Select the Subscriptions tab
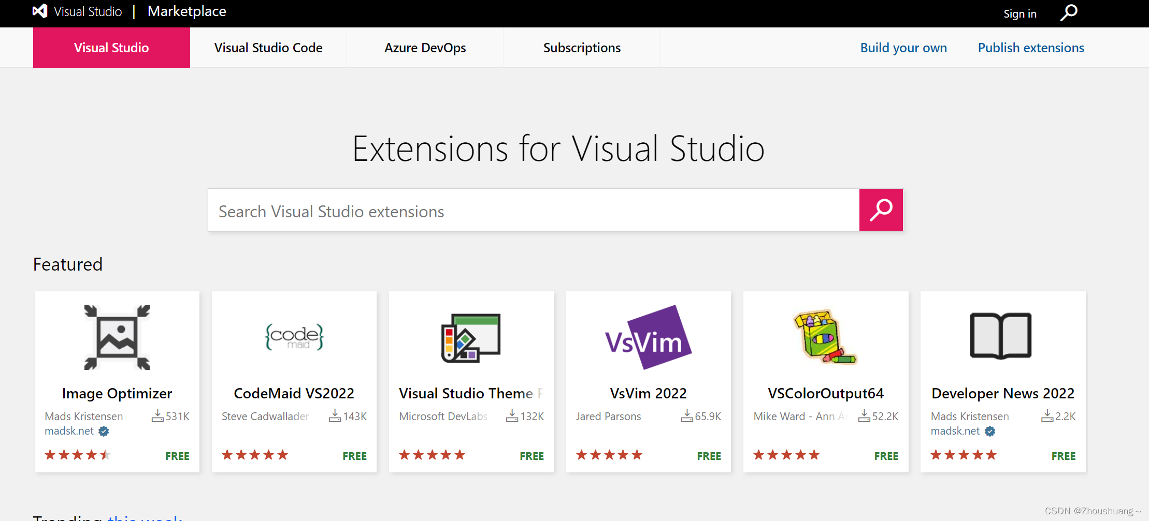Screen dimensions: 1149x521 point(582,47)
